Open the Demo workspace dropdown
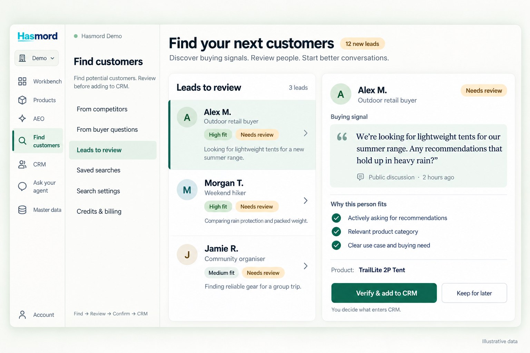Image resolution: width=530 pixels, height=353 pixels. [37, 58]
